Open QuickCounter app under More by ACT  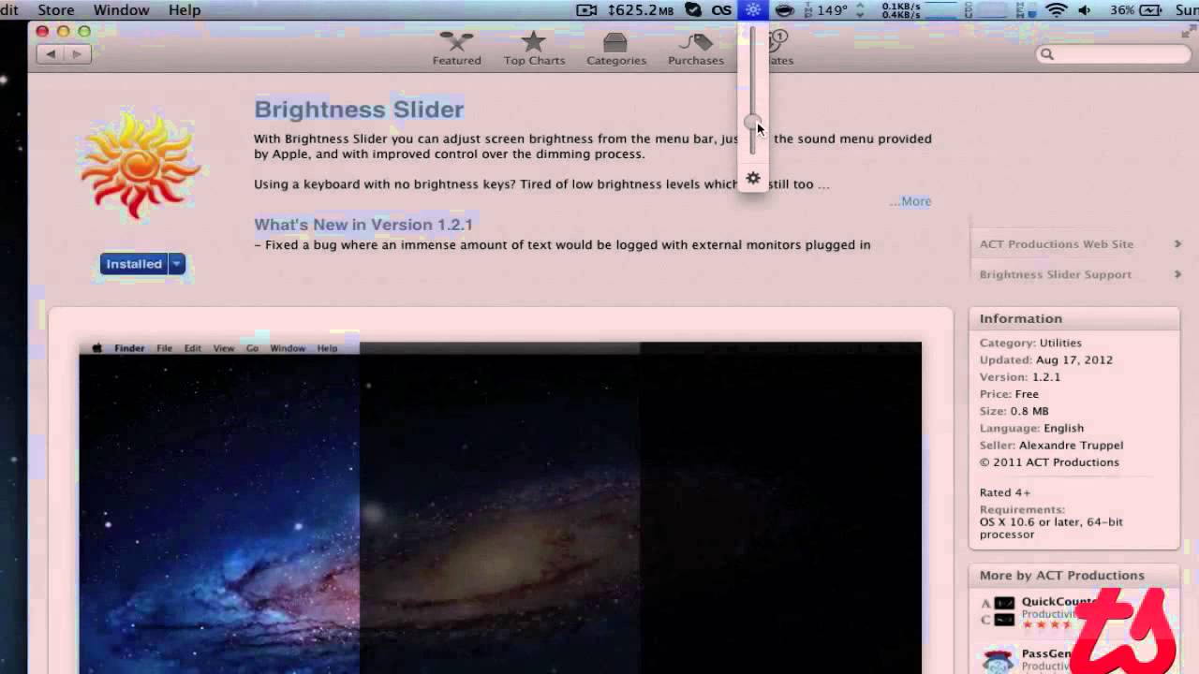1058,602
